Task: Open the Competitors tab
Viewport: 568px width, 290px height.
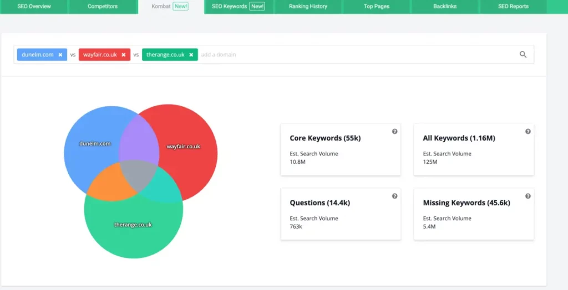Action: click(103, 7)
